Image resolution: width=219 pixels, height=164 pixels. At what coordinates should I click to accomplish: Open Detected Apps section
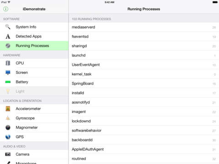(34, 36)
